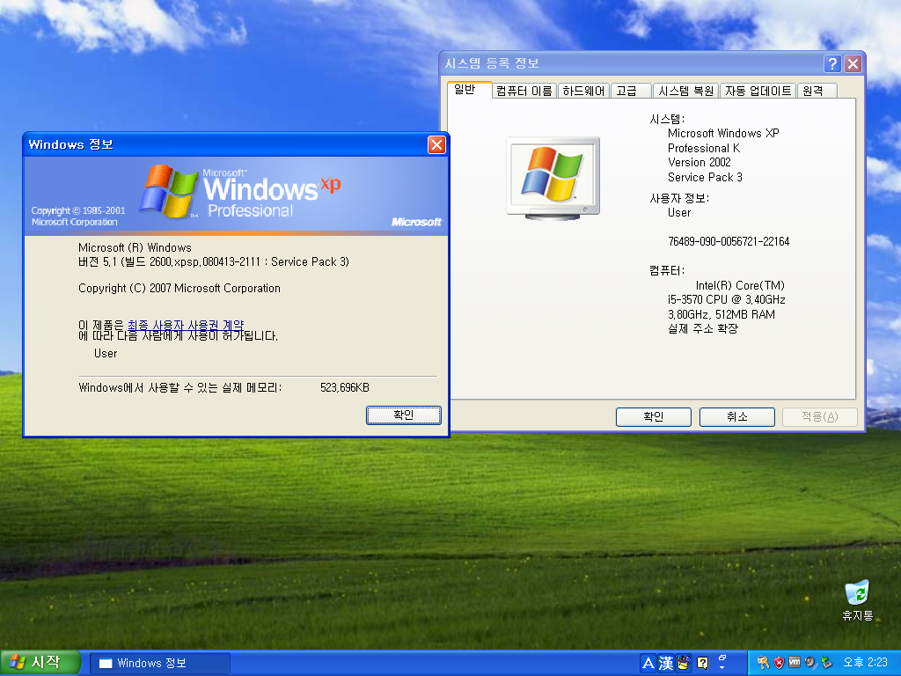Click the 'Microsoft Windows XP' system text

723,134
